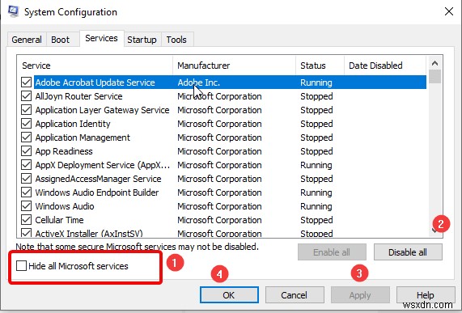Select the Application Management service name
This screenshot has width=462, height=313.
[83, 137]
